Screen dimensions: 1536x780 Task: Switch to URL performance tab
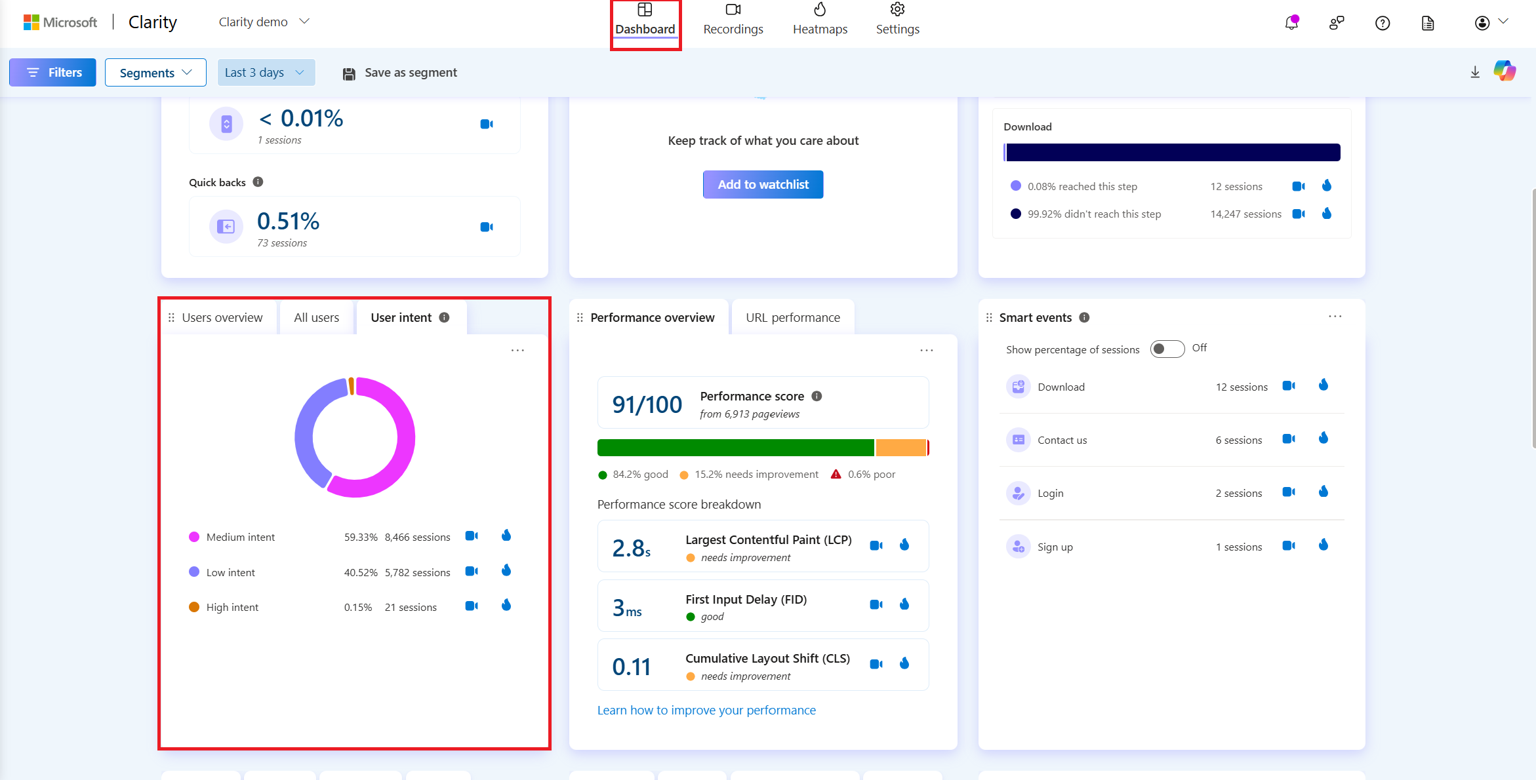point(794,317)
